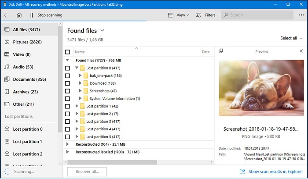308x179 pixels.
Task: Select the Screenshots (47) folder name
Action: point(103,91)
